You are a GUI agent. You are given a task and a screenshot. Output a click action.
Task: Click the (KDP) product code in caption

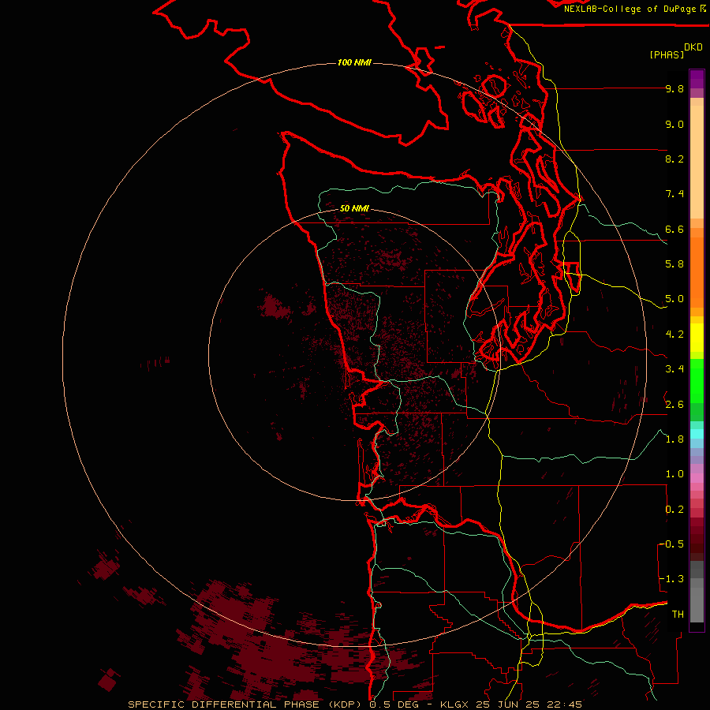[x=345, y=704]
